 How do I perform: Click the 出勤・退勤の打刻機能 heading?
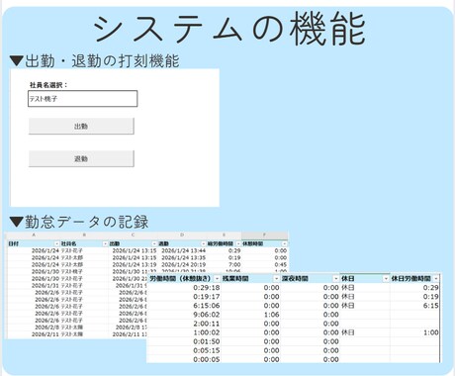tap(102, 61)
